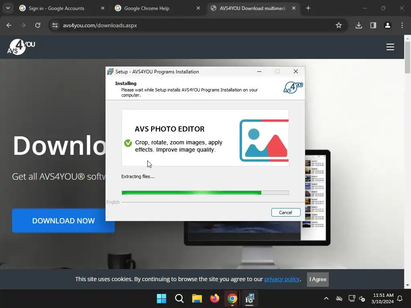Open the privacy policy link
The image size is (411, 308).
click(x=282, y=279)
